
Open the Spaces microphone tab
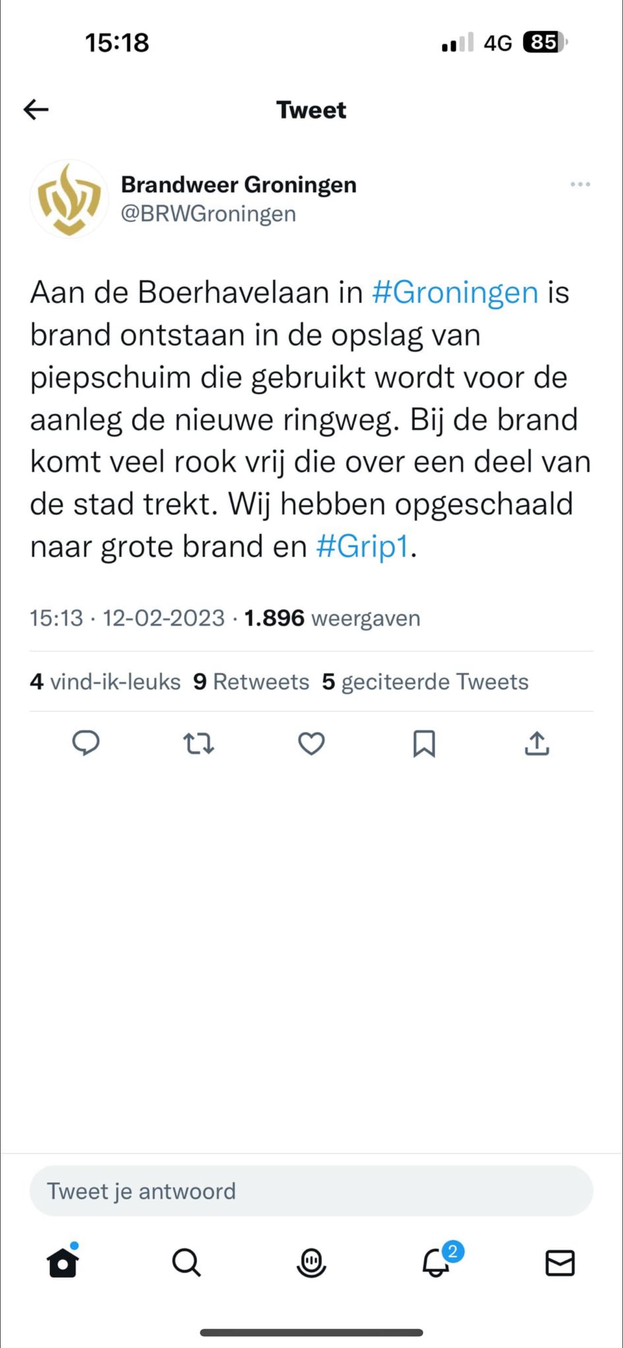[x=311, y=1264]
